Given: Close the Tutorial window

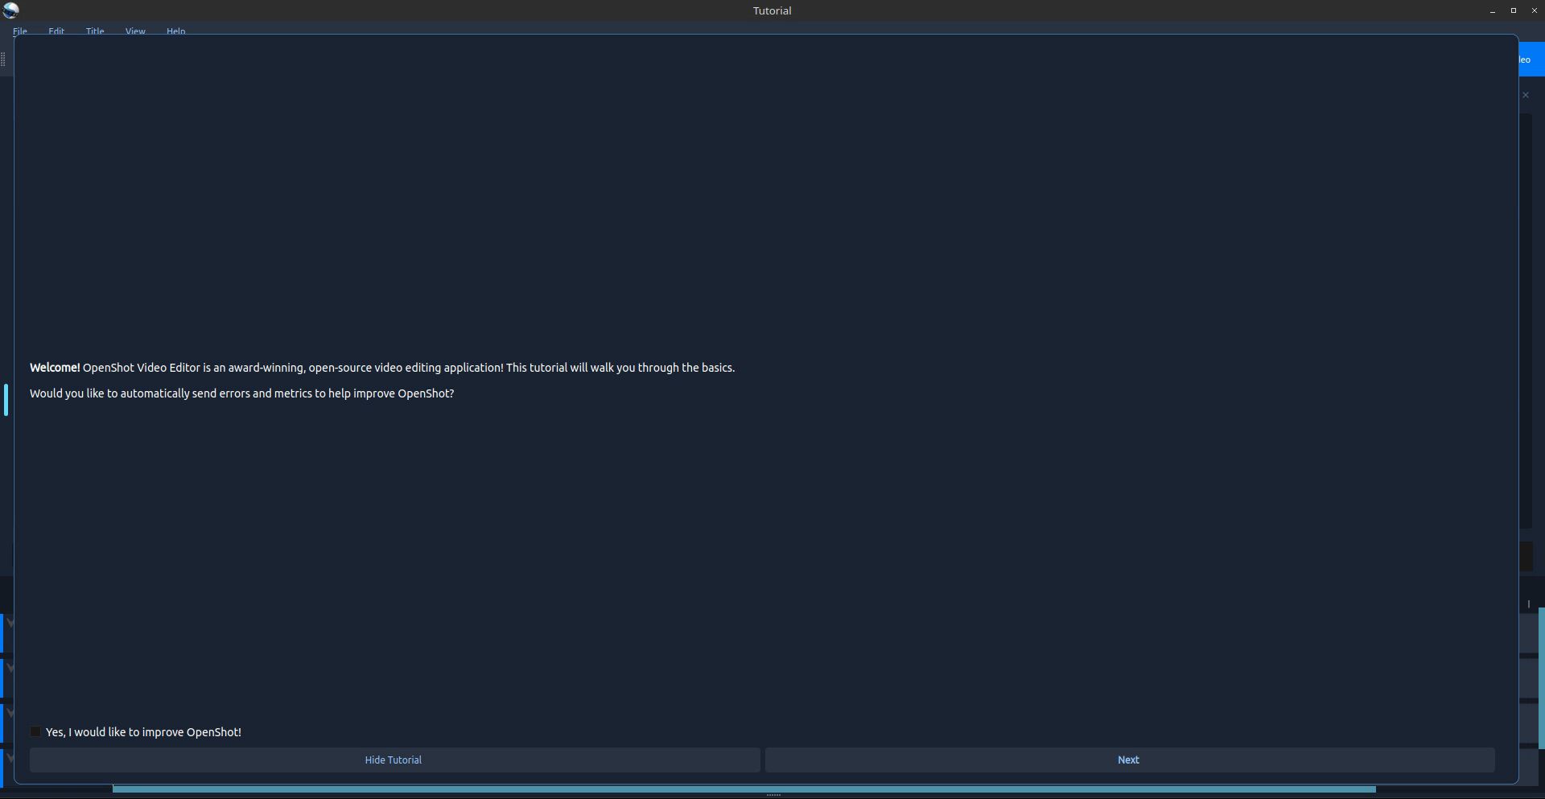Looking at the screenshot, I should pos(1535,10).
